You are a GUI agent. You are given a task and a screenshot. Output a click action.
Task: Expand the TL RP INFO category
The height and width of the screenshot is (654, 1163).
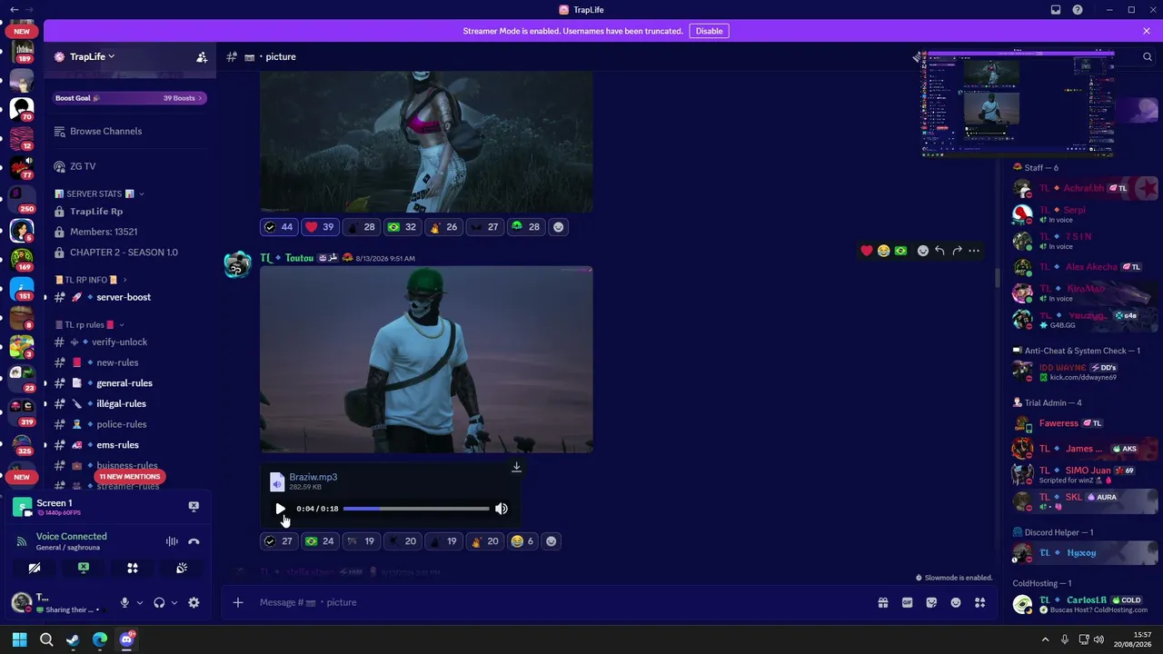point(90,280)
